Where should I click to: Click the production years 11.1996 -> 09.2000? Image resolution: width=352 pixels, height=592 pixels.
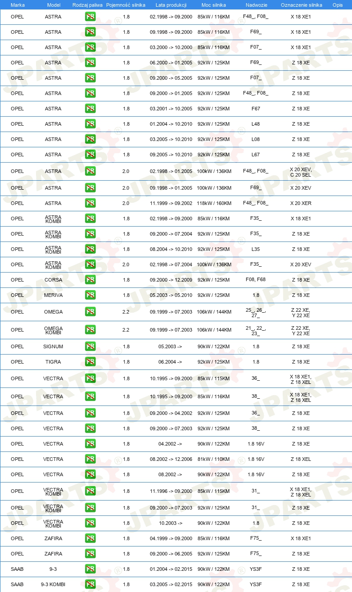click(x=171, y=491)
